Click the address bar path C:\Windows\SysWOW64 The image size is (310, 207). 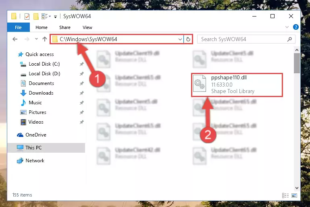[x=88, y=39]
